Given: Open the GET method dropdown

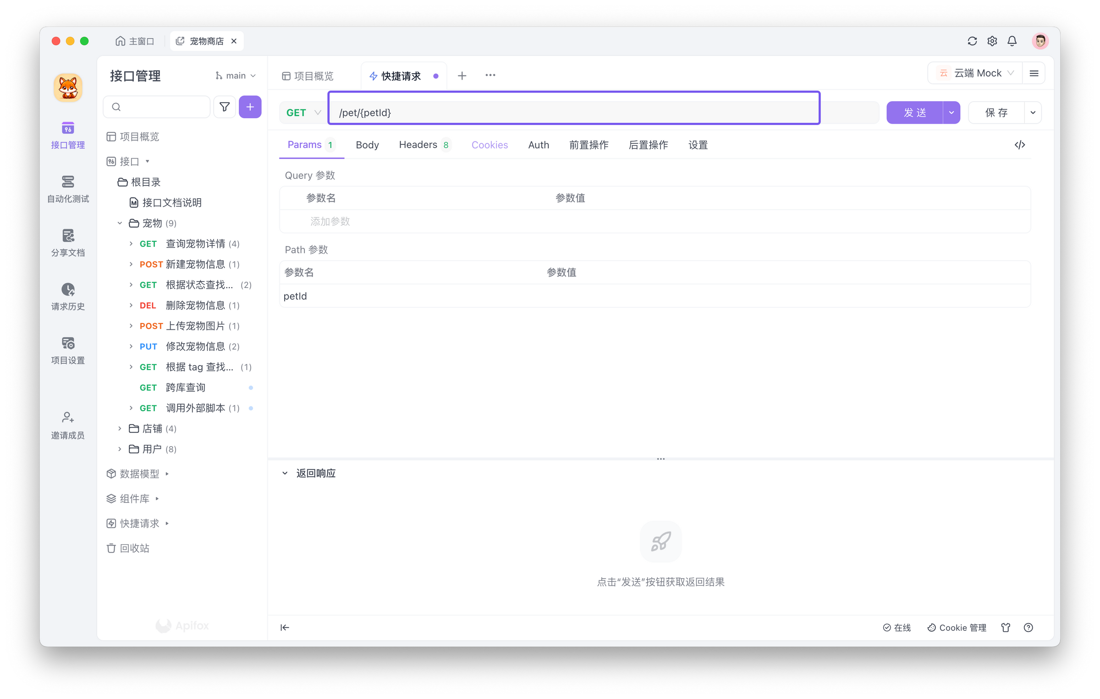Looking at the screenshot, I should tap(303, 113).
